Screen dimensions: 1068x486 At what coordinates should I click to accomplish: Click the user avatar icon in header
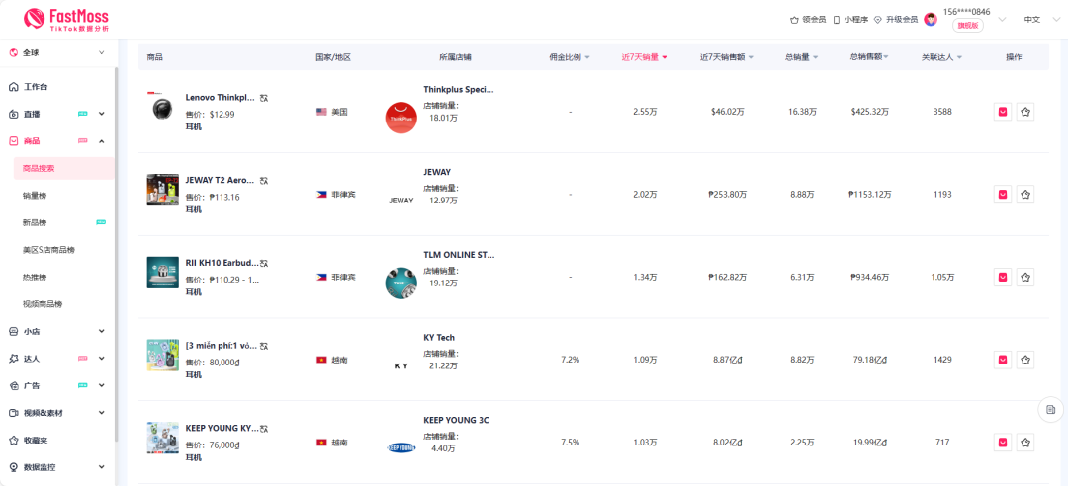(931, 19)
